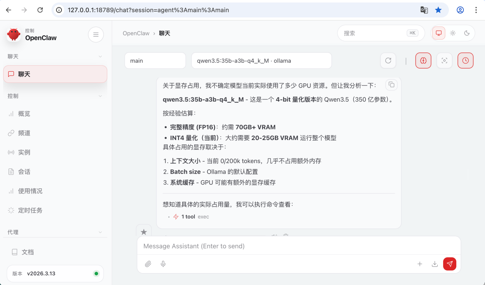Collapse the sidebar with the hamburger button
The image size is (485, 285).
coord(96,35)
